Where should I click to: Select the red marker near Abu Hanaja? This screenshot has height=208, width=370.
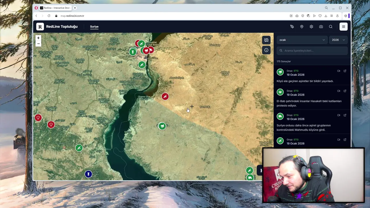[x=51, y=125]
